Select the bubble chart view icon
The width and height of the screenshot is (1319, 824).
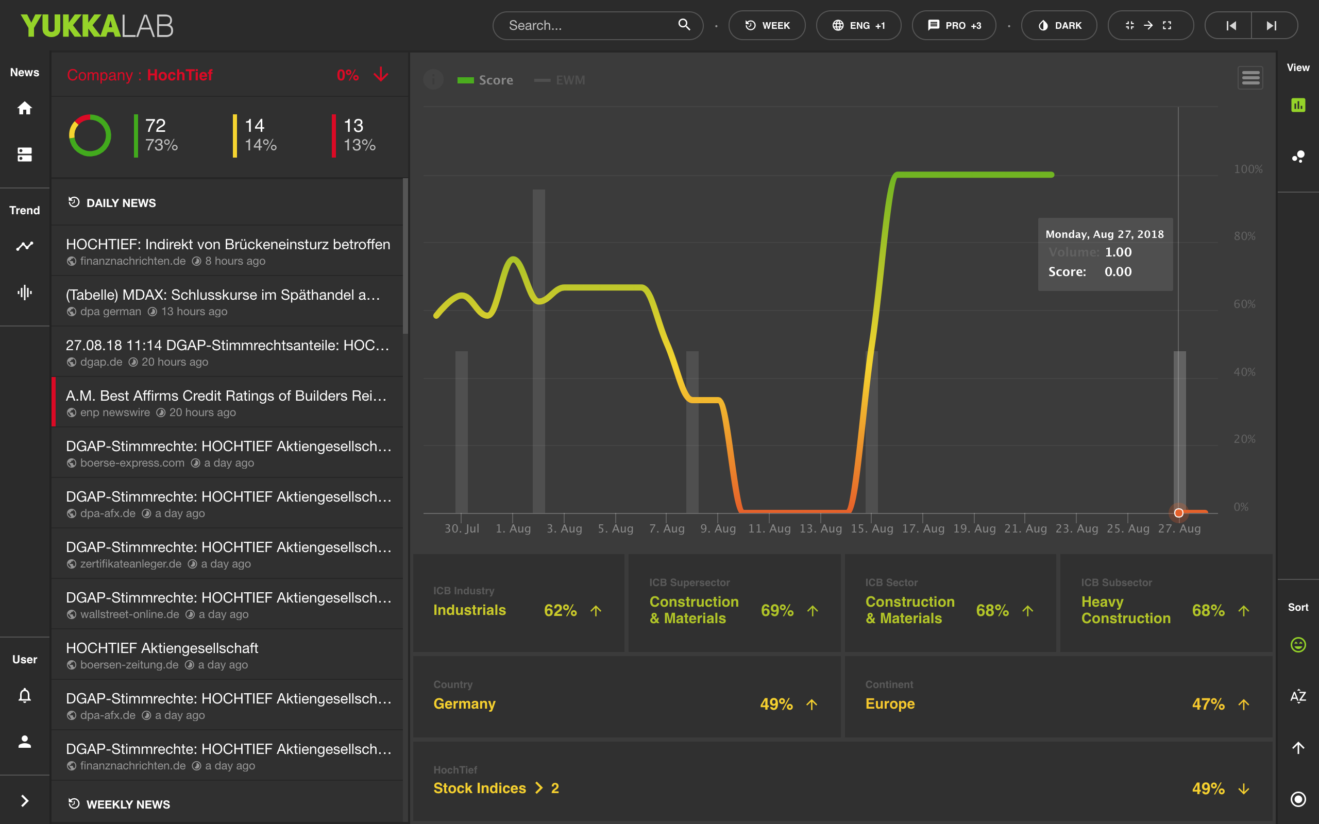[x=1298, y=157]
